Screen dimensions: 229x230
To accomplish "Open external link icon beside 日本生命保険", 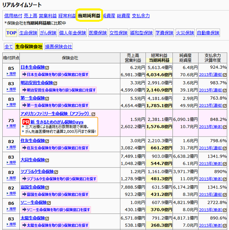I will [x=47, y=68].
